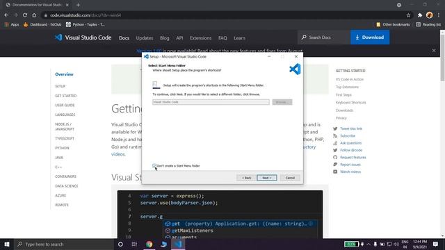
Task: Expand the Python docs section
Action: pyautogui.click(x=62, y=148)
